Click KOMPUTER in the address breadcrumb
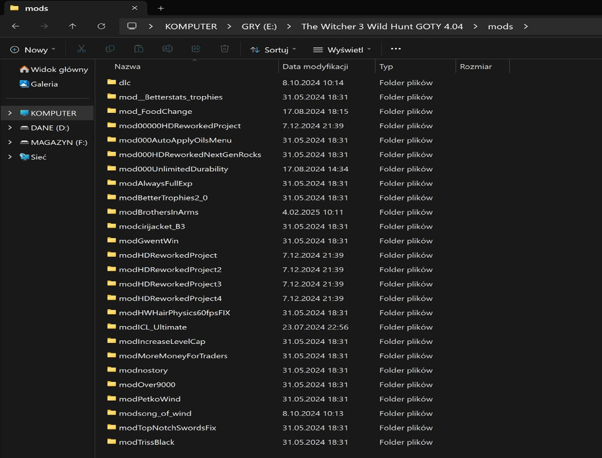Screen dimensions: 602x458 [191, 26]
